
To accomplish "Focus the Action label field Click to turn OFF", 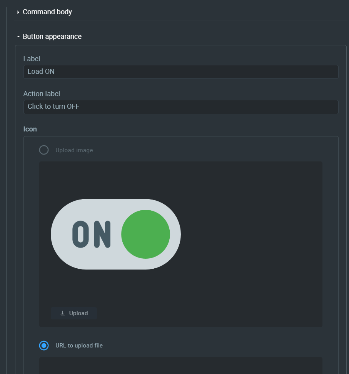I will click(181, 107).
